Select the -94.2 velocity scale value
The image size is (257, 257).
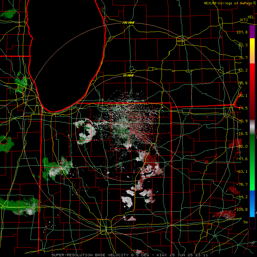coord(242,197)
